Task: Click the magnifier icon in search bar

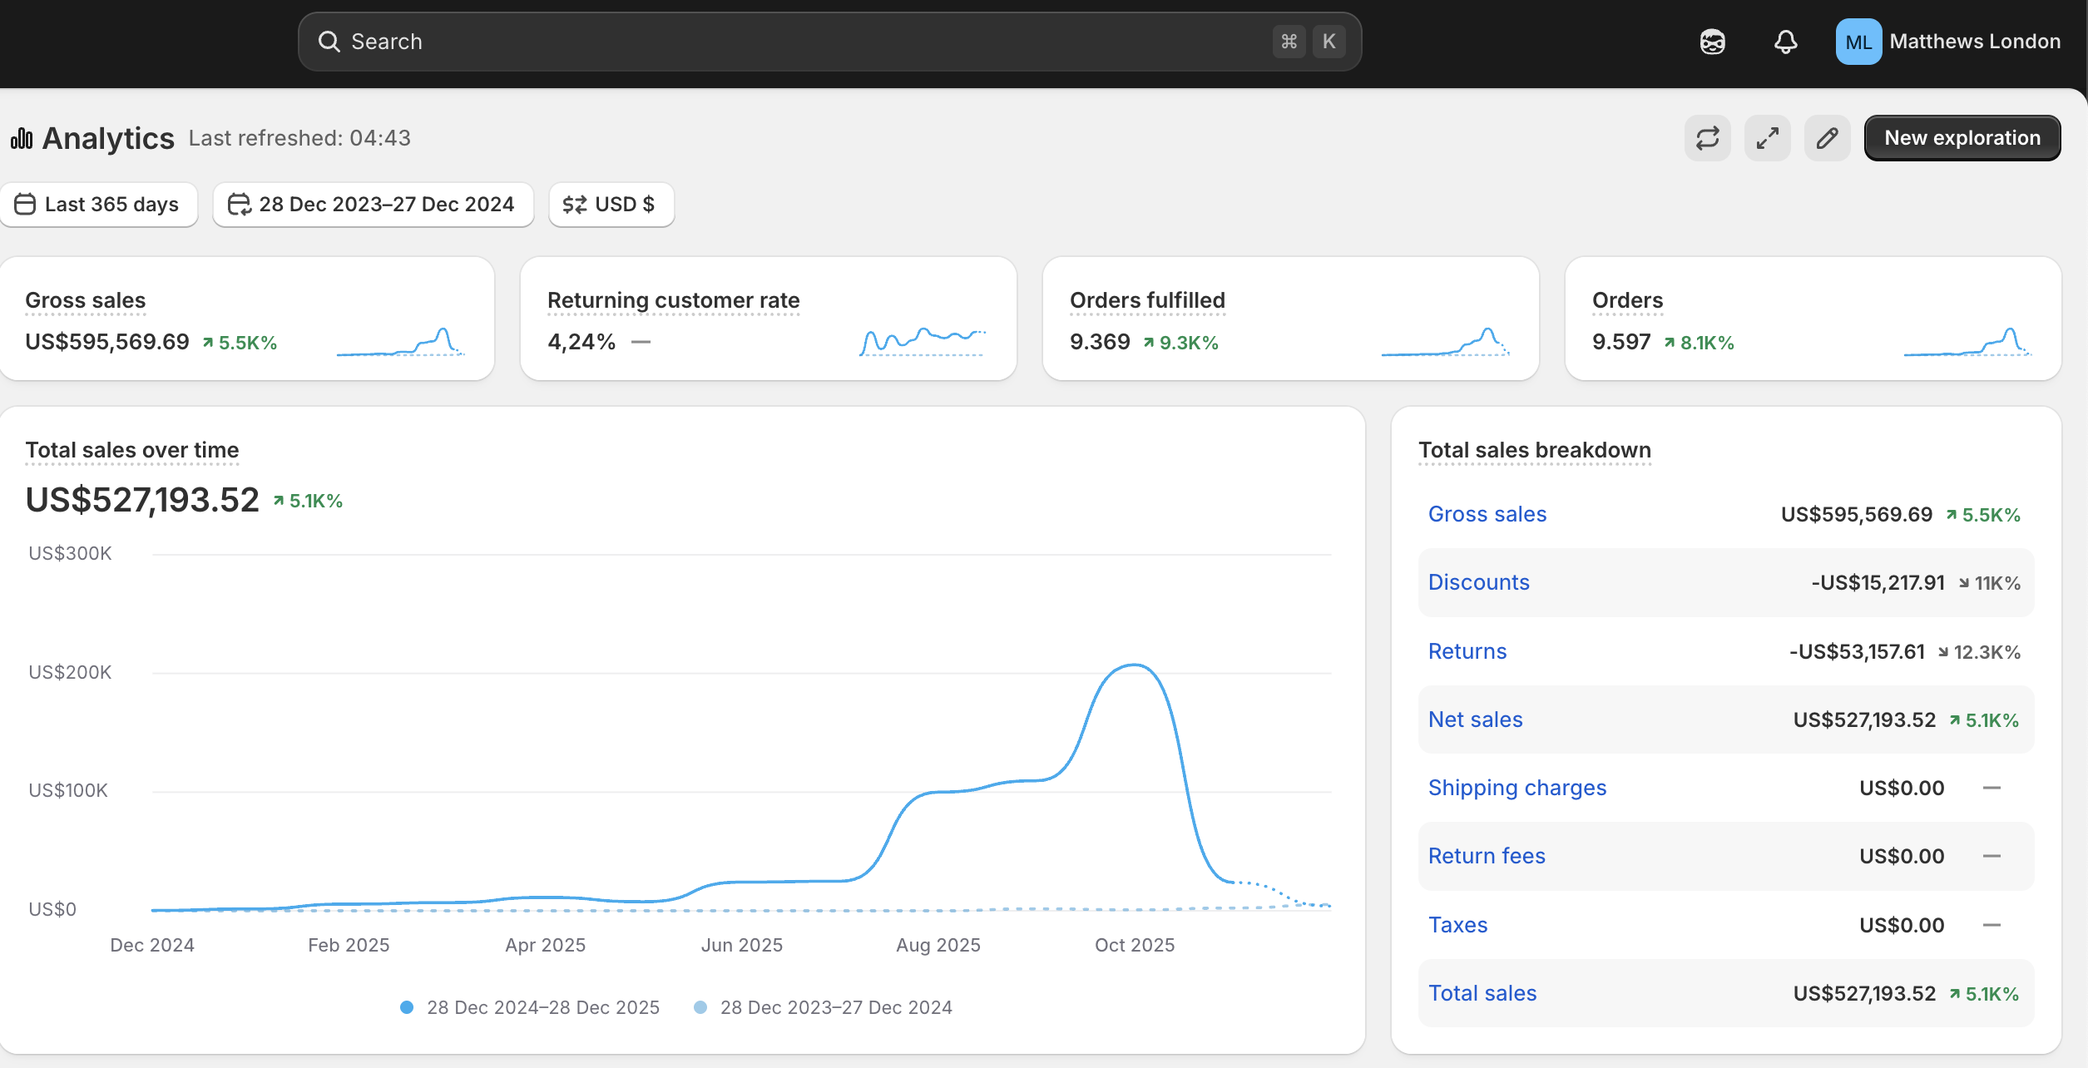Action: (x=329, y=42)
